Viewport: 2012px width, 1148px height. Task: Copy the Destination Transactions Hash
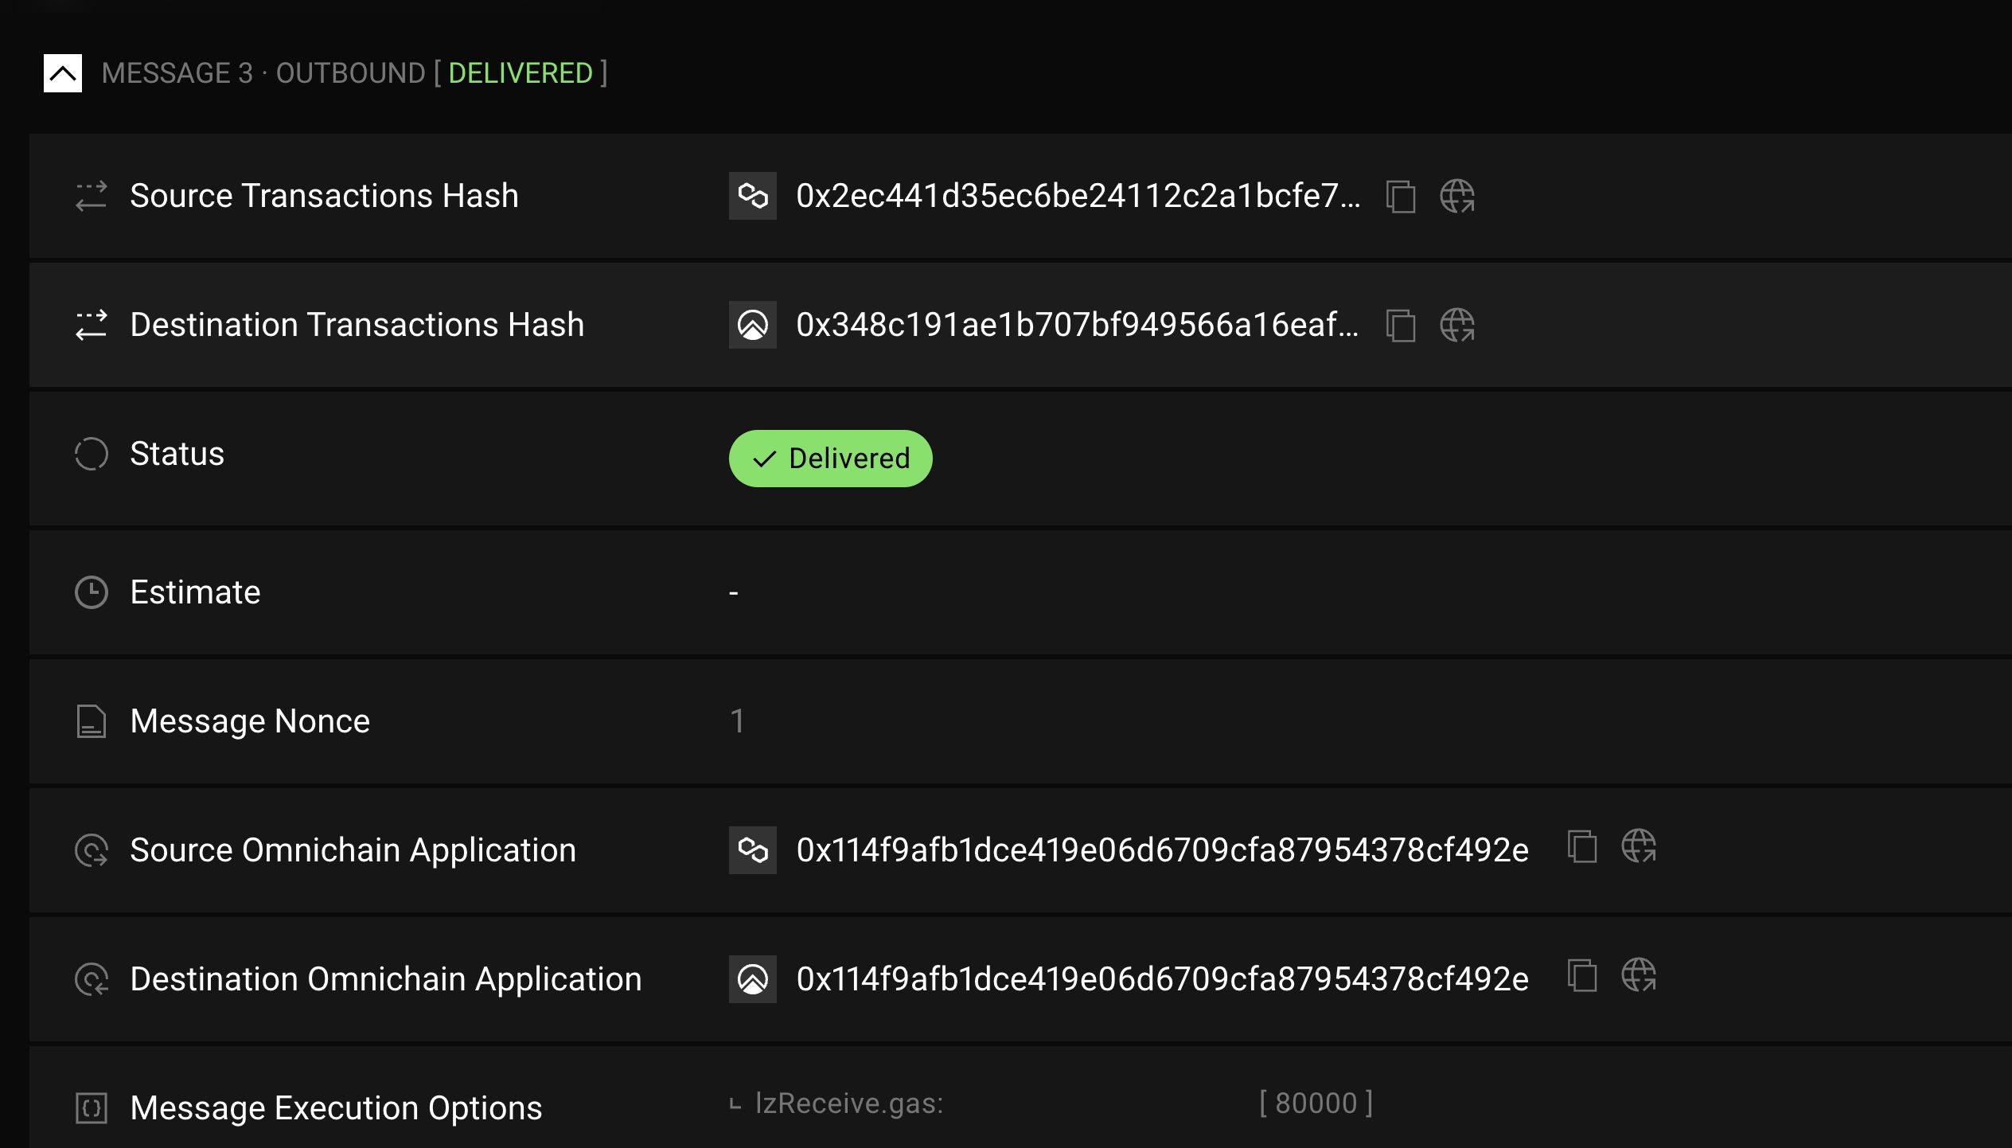tap(1401, 326)
